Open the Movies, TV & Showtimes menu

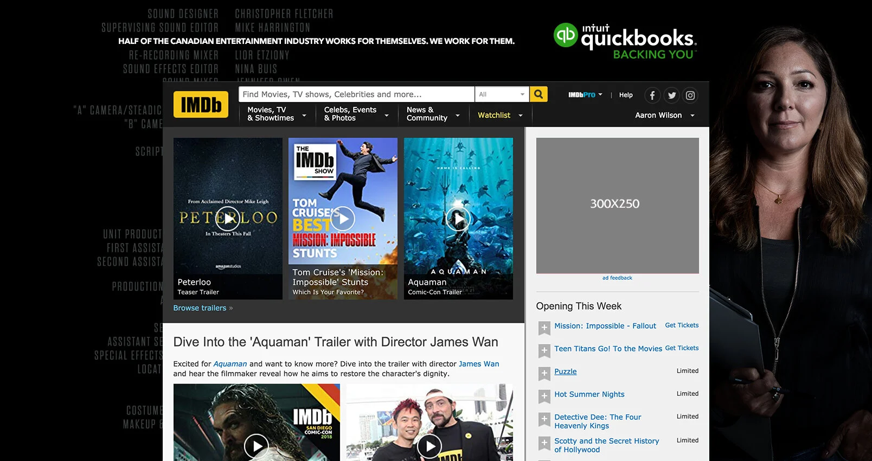(x=277, y=114)
